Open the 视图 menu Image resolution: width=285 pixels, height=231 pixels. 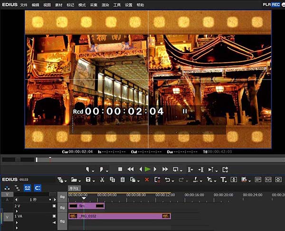tap(47, 5)
